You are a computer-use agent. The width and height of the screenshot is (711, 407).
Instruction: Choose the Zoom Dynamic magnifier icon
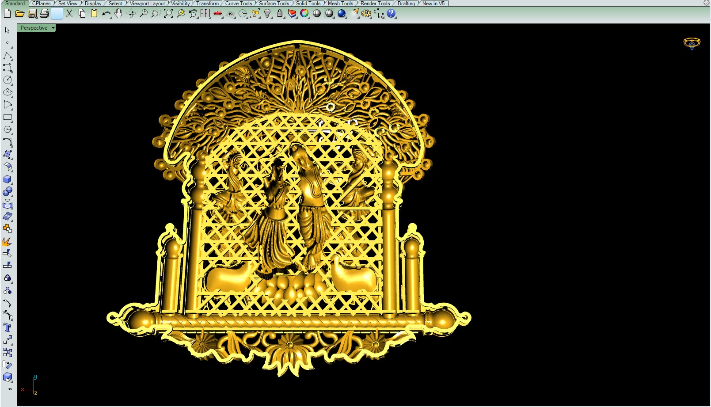click(144, 14)
